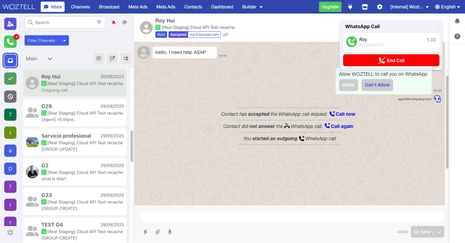Open the notifications bell icon
The image size is (465, 243).
click(457, 21)
